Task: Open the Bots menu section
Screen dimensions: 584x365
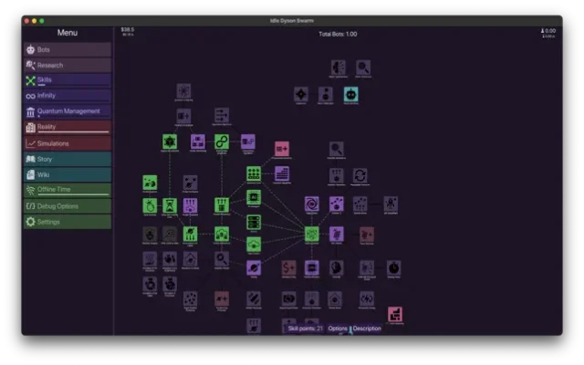Action: pyautogui.click(x=68, y=49)
